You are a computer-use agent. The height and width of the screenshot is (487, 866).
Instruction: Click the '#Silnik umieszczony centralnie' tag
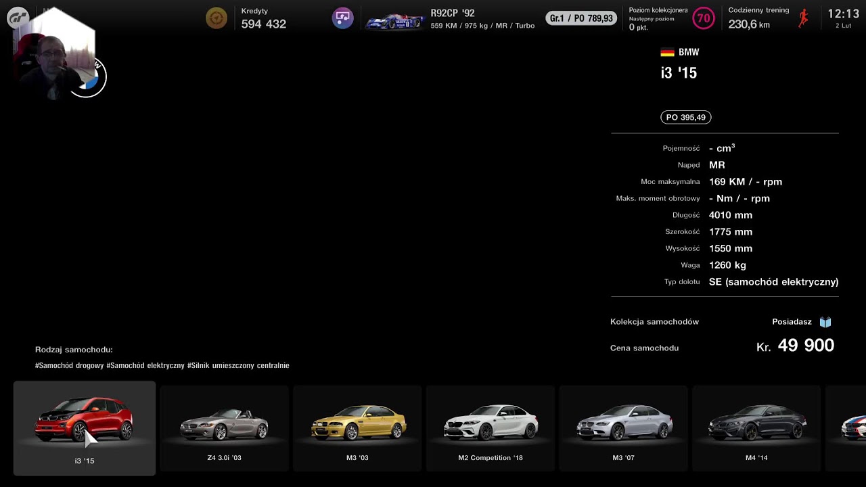click(238, 365)
